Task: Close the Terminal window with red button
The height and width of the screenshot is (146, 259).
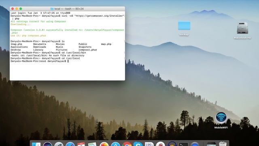Action: coord(13,9)
